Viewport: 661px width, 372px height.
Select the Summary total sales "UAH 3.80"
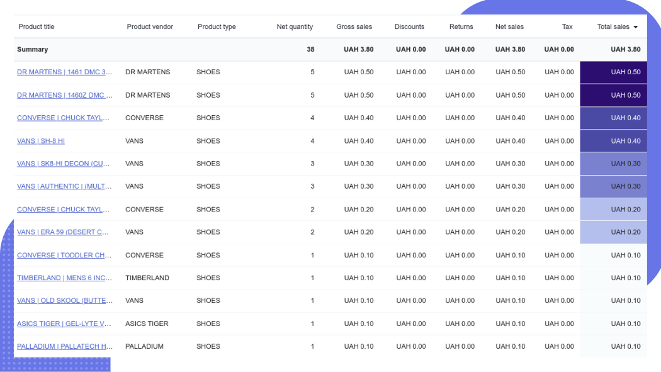(626, 49)
